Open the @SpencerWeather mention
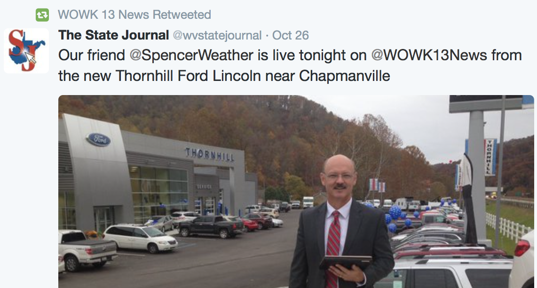The height and width of the screenshot is (288, 537). (191, 55)
